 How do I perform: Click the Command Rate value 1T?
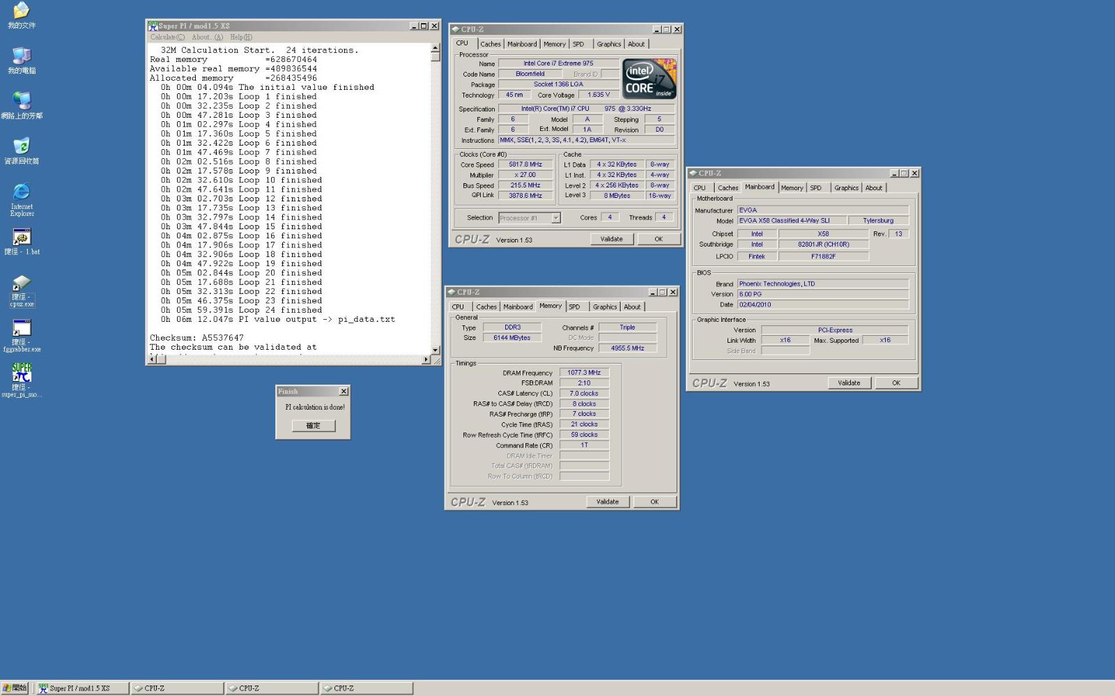(x=584, y=445)
